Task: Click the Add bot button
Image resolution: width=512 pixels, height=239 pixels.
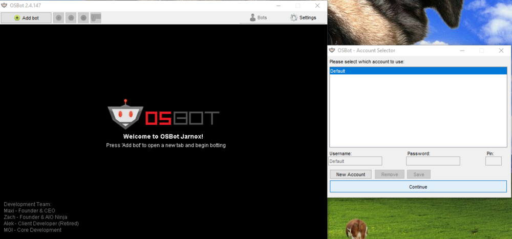Action: pos(26,18)
